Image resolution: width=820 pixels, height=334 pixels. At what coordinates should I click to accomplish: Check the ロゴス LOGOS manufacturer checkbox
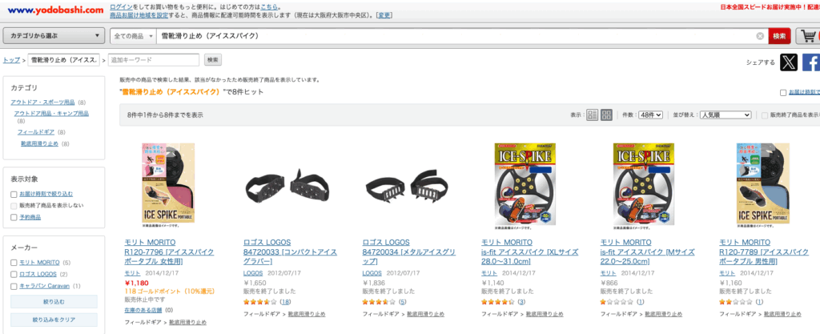tap(14, 275)
